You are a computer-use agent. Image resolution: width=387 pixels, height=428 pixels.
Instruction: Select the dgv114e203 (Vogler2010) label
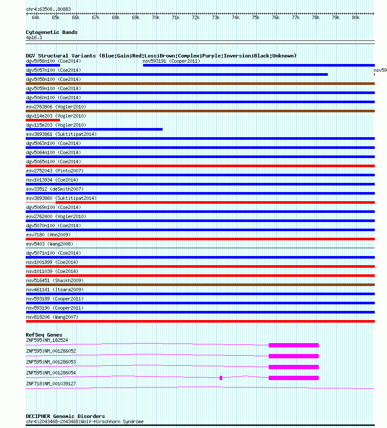56,116
